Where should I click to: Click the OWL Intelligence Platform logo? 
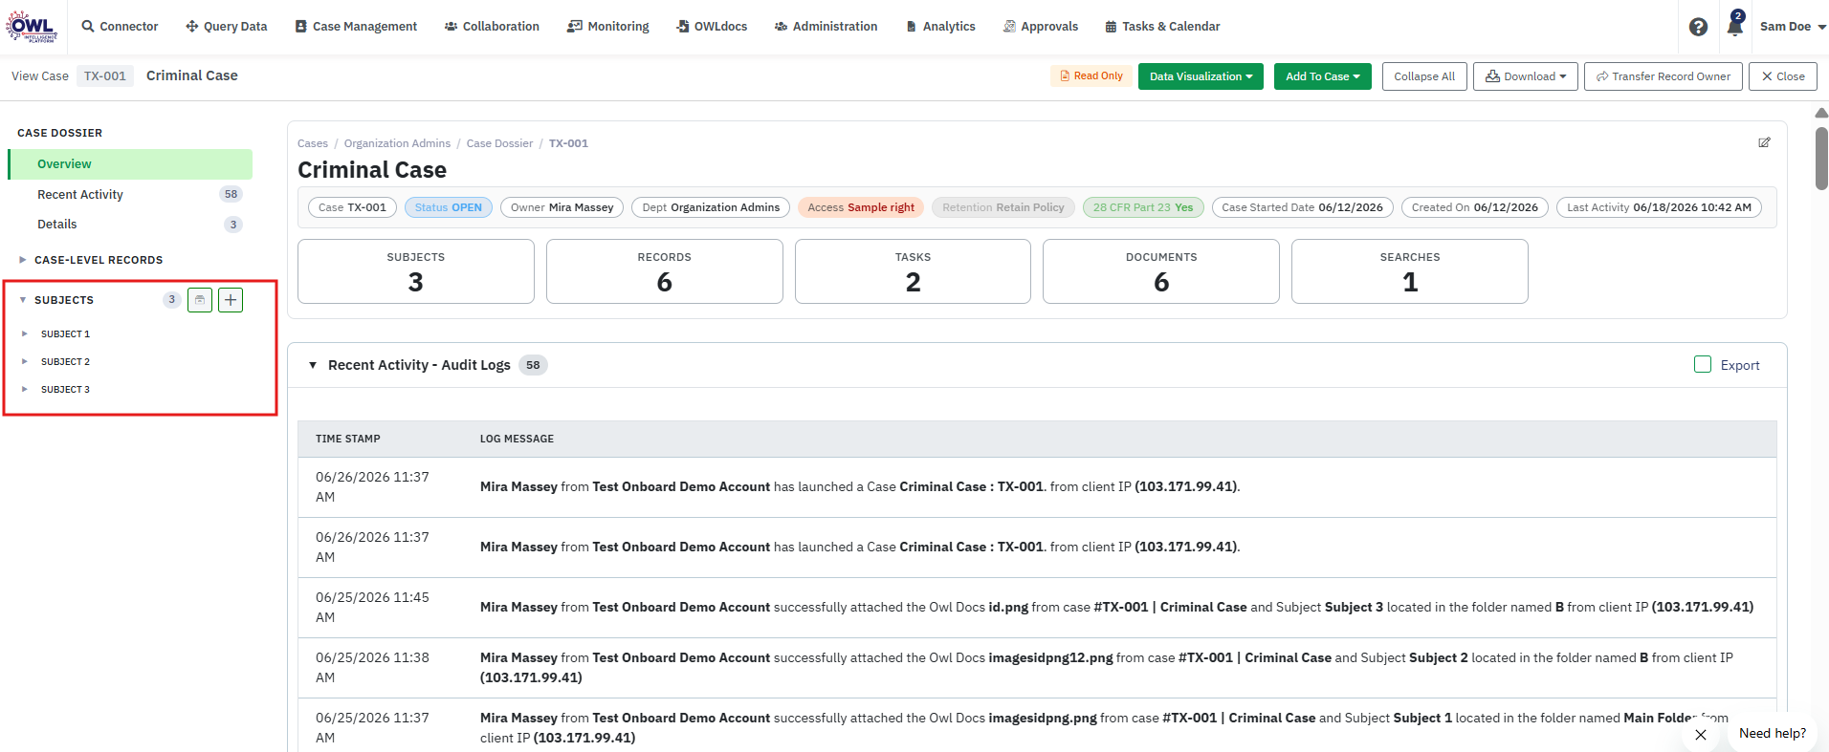(x=32, y=26)
